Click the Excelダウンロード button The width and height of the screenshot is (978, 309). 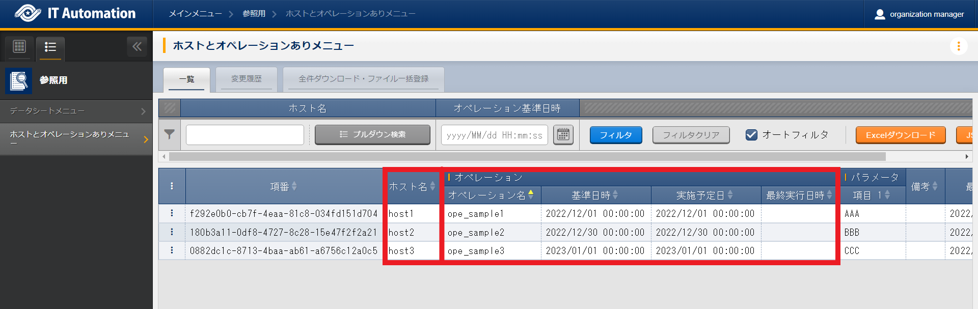click(900, 135)
